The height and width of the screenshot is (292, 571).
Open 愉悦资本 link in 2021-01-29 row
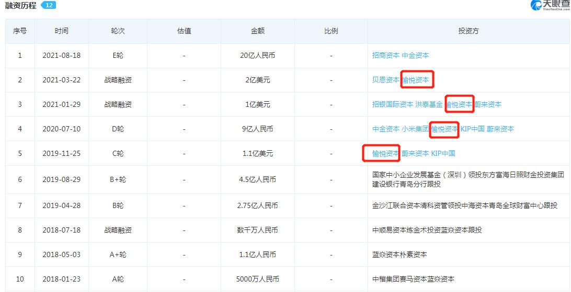click(459, 105)
